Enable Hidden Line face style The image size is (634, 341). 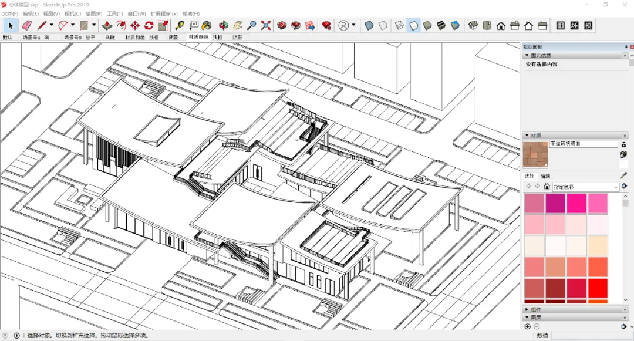click(413, 25)
